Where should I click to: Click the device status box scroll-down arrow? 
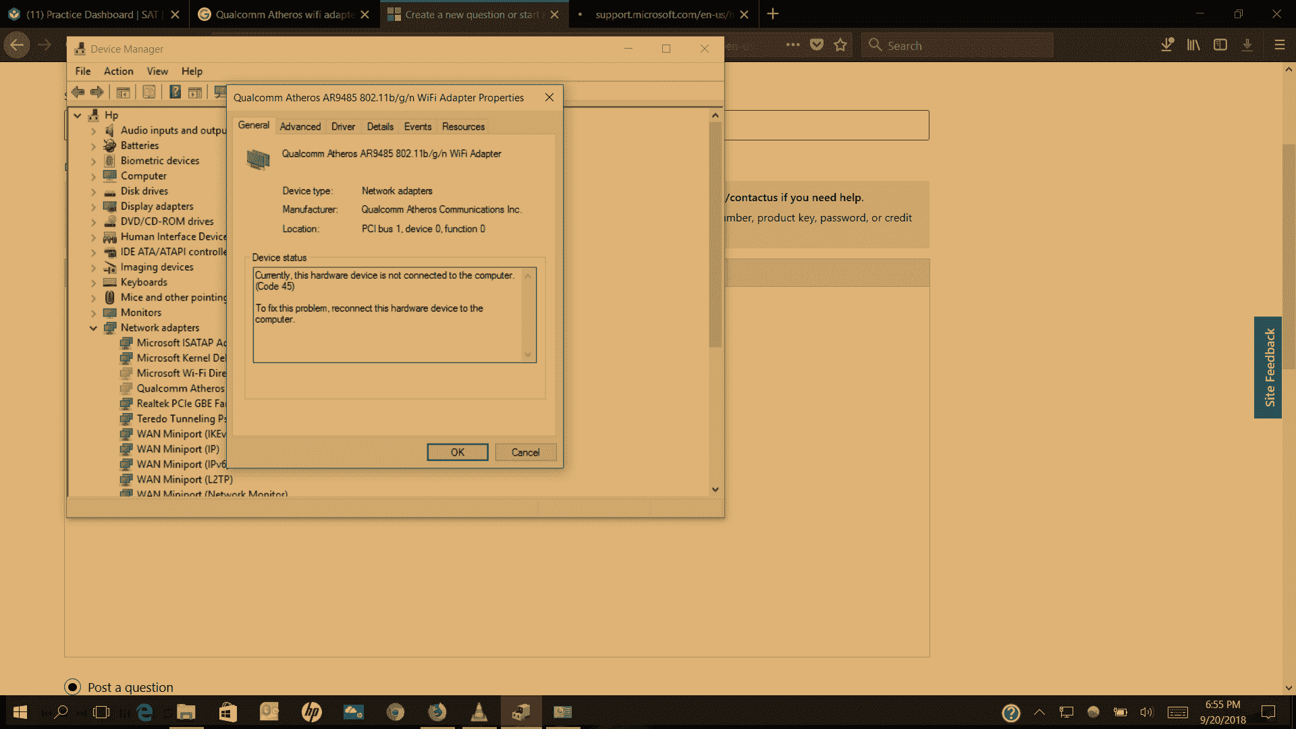pyautogui.click(x=528, y=354)
